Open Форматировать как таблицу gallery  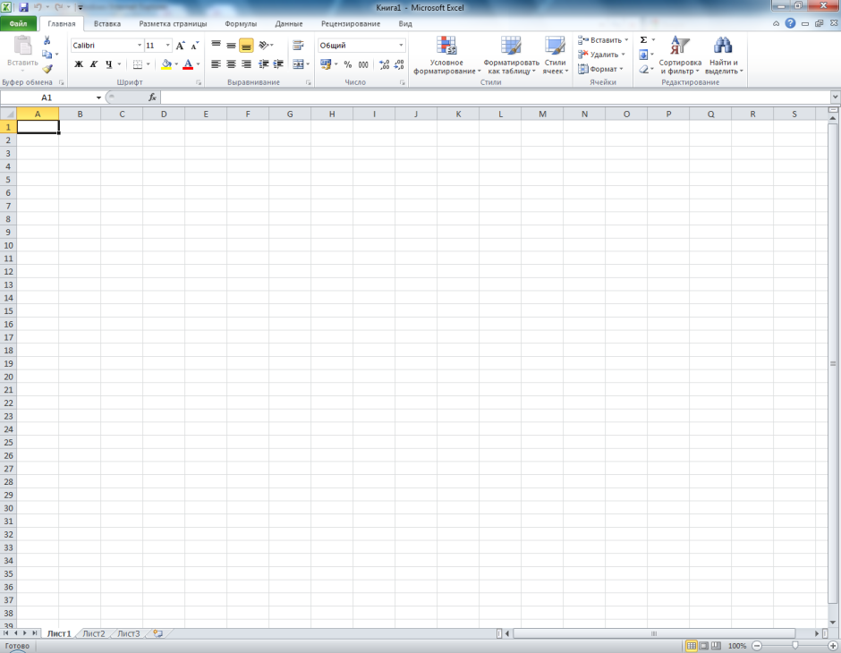(511, 55)
